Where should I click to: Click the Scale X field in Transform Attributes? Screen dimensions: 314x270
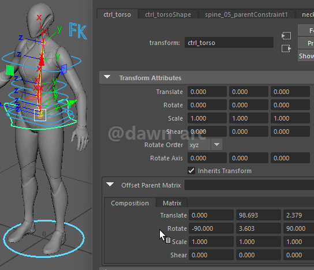207,118
